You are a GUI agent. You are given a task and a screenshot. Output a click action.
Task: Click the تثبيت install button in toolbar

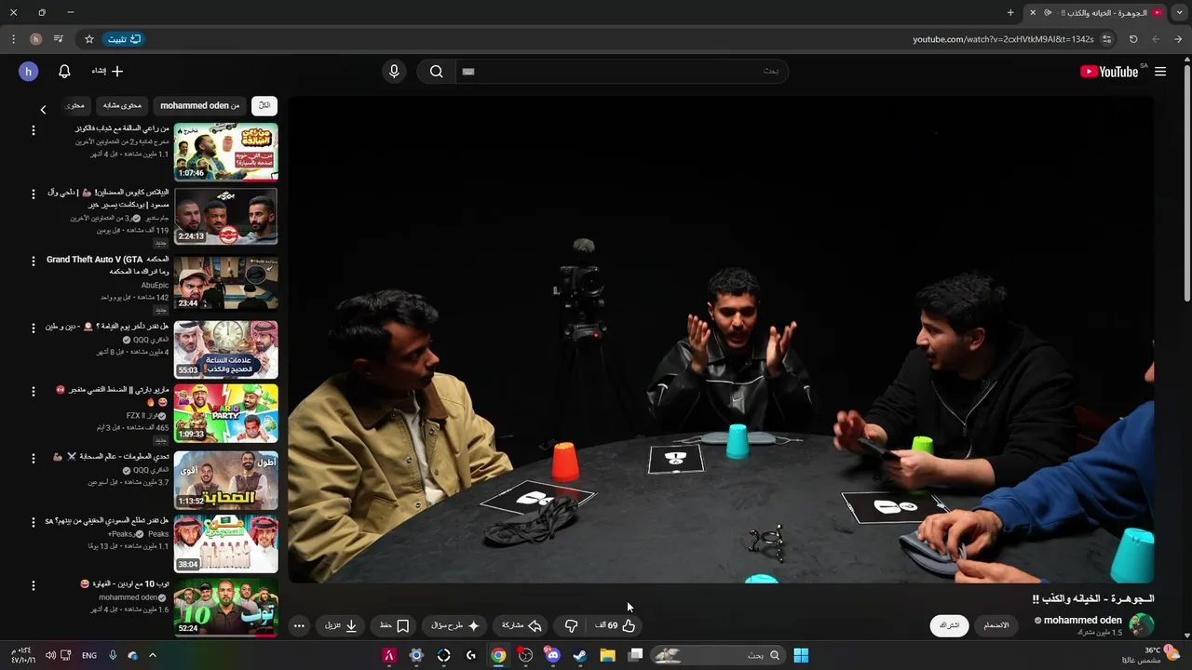coord(124,39)
